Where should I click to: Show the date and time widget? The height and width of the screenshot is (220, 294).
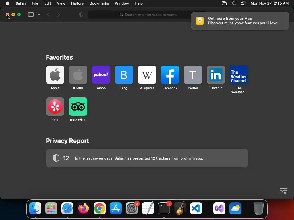[269, 3]
